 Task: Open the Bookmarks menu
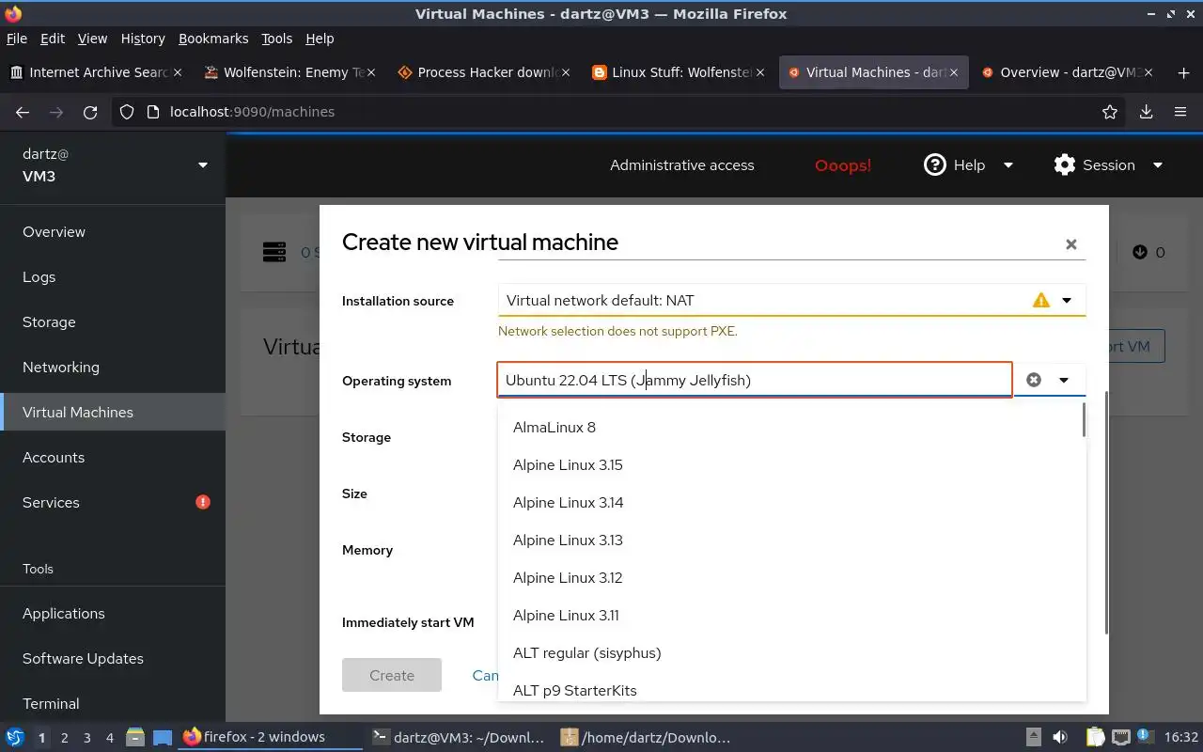[213, 39]
